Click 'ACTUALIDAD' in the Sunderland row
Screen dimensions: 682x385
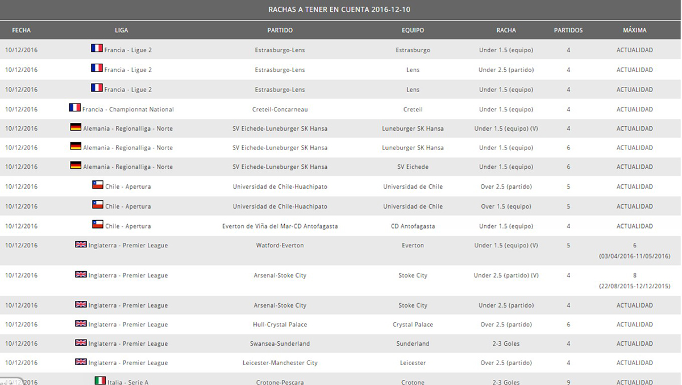pos(635,343)
